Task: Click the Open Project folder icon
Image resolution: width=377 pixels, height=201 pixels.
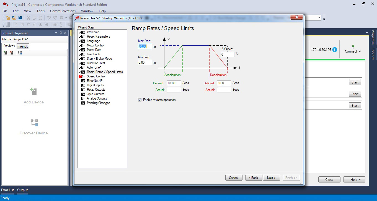Action: [x=14, y=18]
